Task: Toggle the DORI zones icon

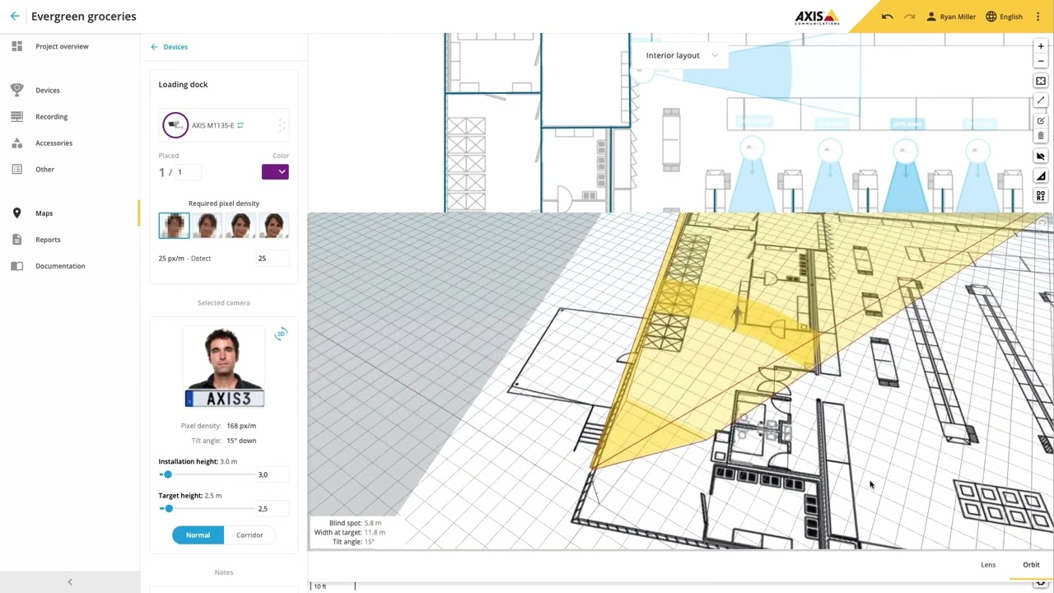Action: point(1041,195)
